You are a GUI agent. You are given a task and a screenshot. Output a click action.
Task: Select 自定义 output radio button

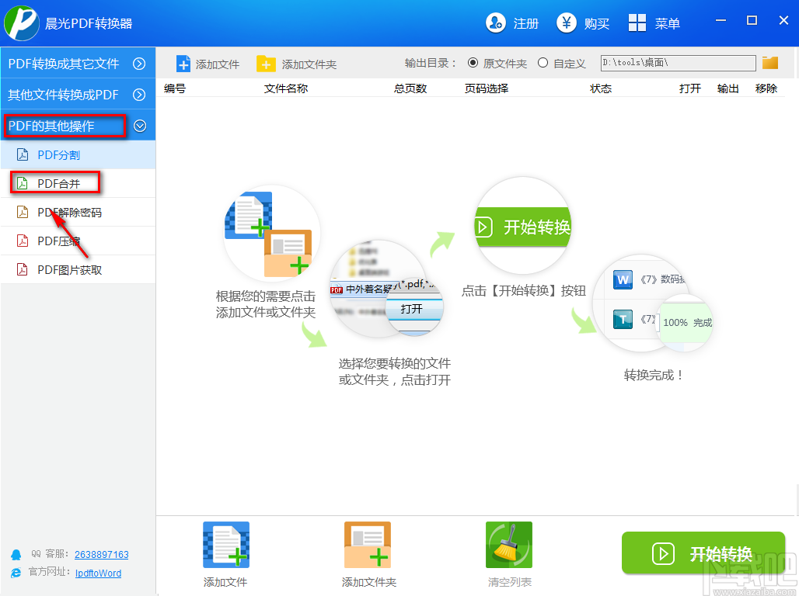543,63
